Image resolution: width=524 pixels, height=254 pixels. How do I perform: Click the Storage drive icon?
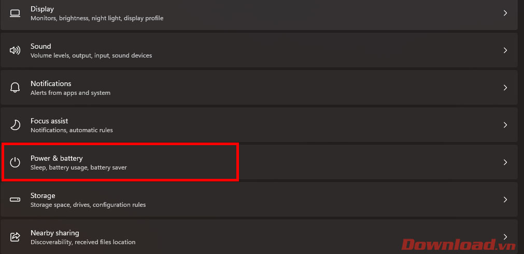[x=15, y=200]
